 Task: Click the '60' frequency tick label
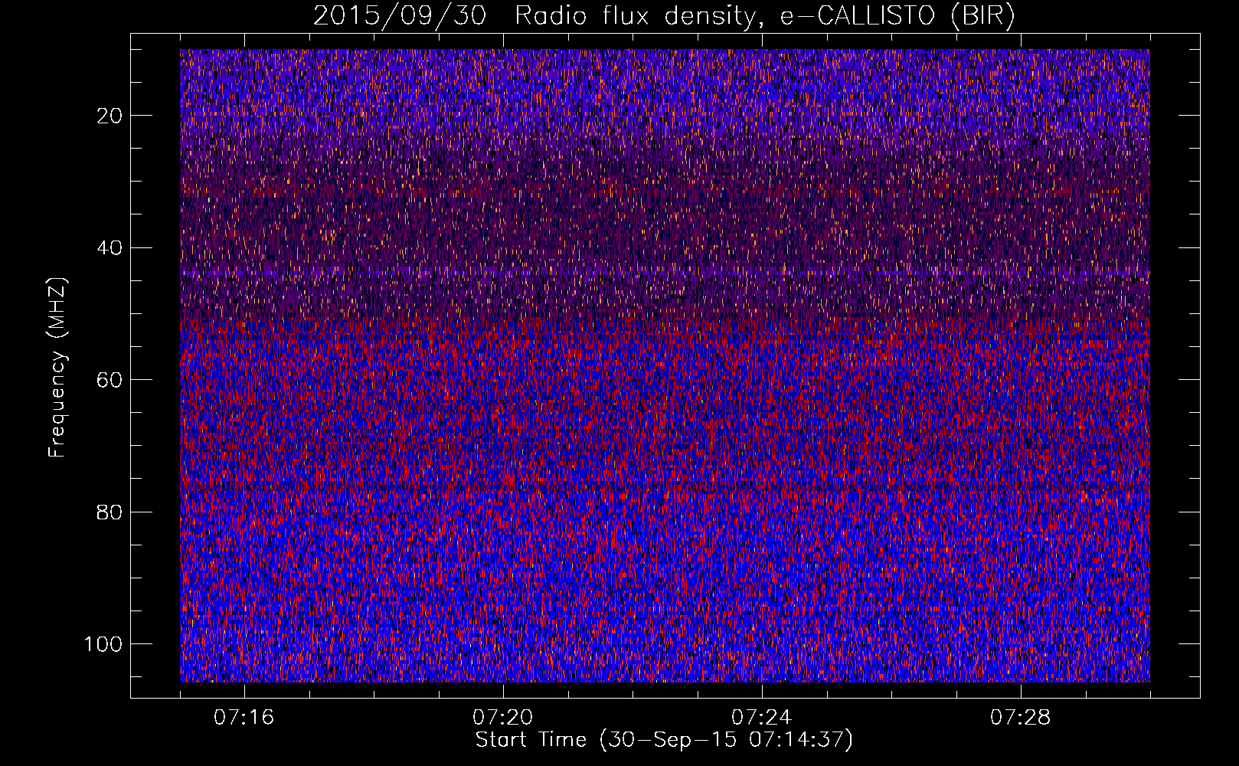click(x=110, y=380)
